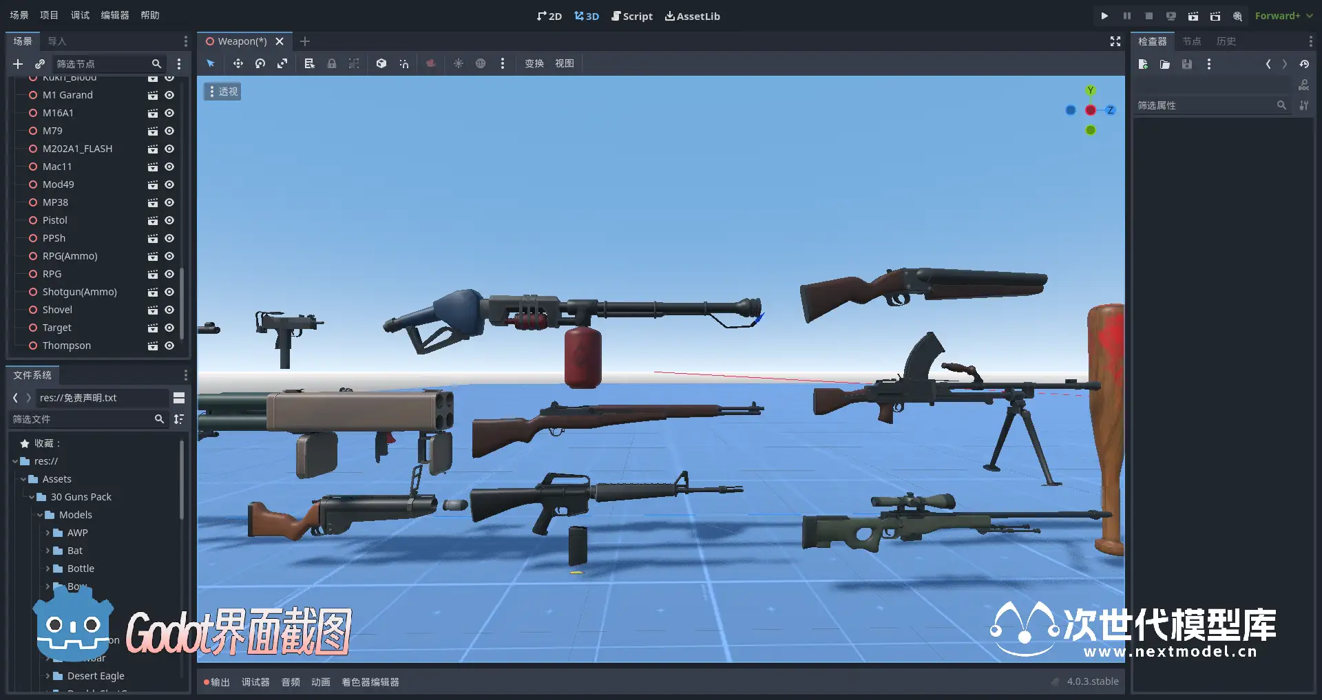Toggle distraction-free mode icon

tap(1115, 41)
